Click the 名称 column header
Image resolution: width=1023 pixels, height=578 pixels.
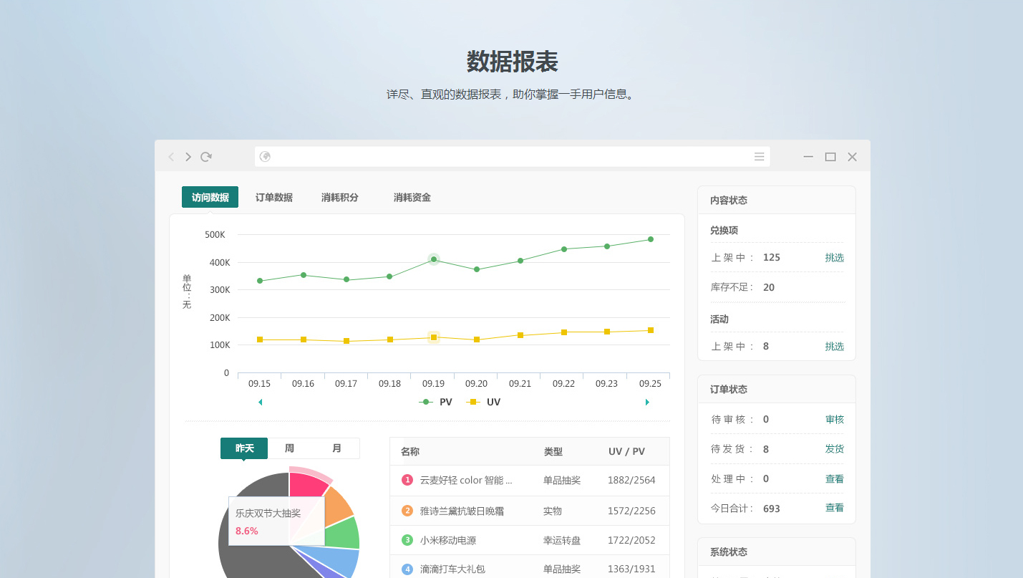click(x=410, y=452)
